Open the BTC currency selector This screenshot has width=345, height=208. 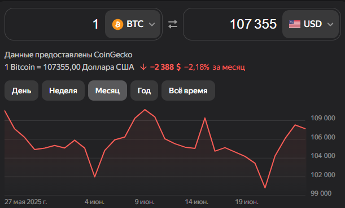133,24
